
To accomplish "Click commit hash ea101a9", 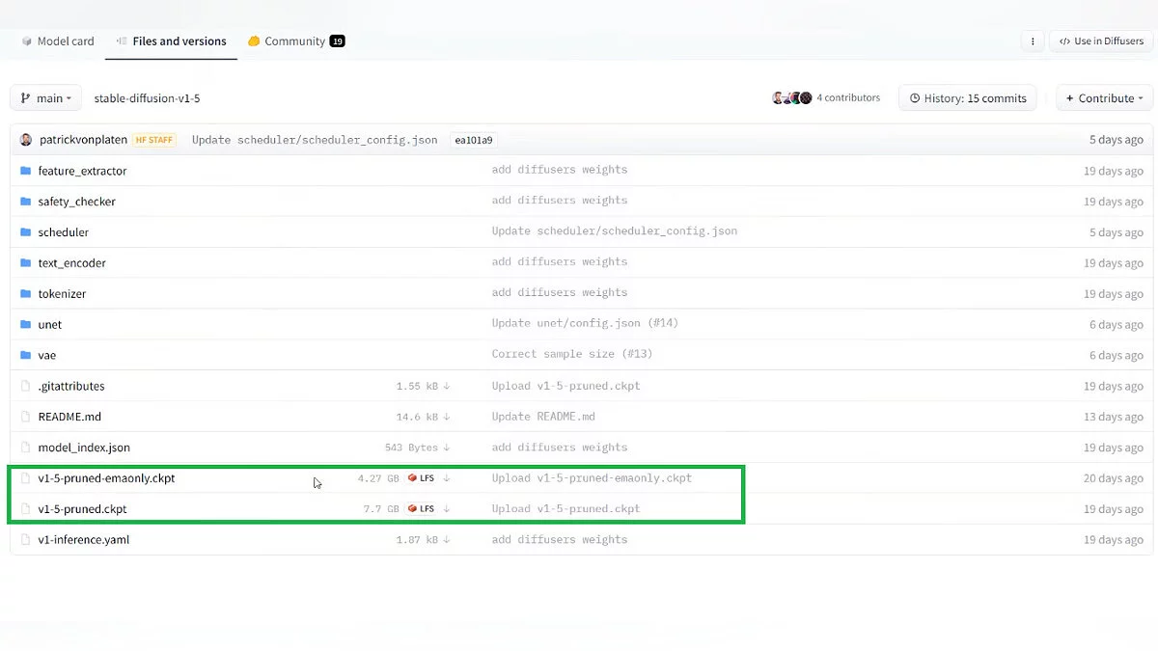I will (x=474, y=140).
